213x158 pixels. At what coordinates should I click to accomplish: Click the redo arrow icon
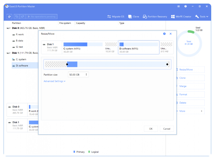22,17
